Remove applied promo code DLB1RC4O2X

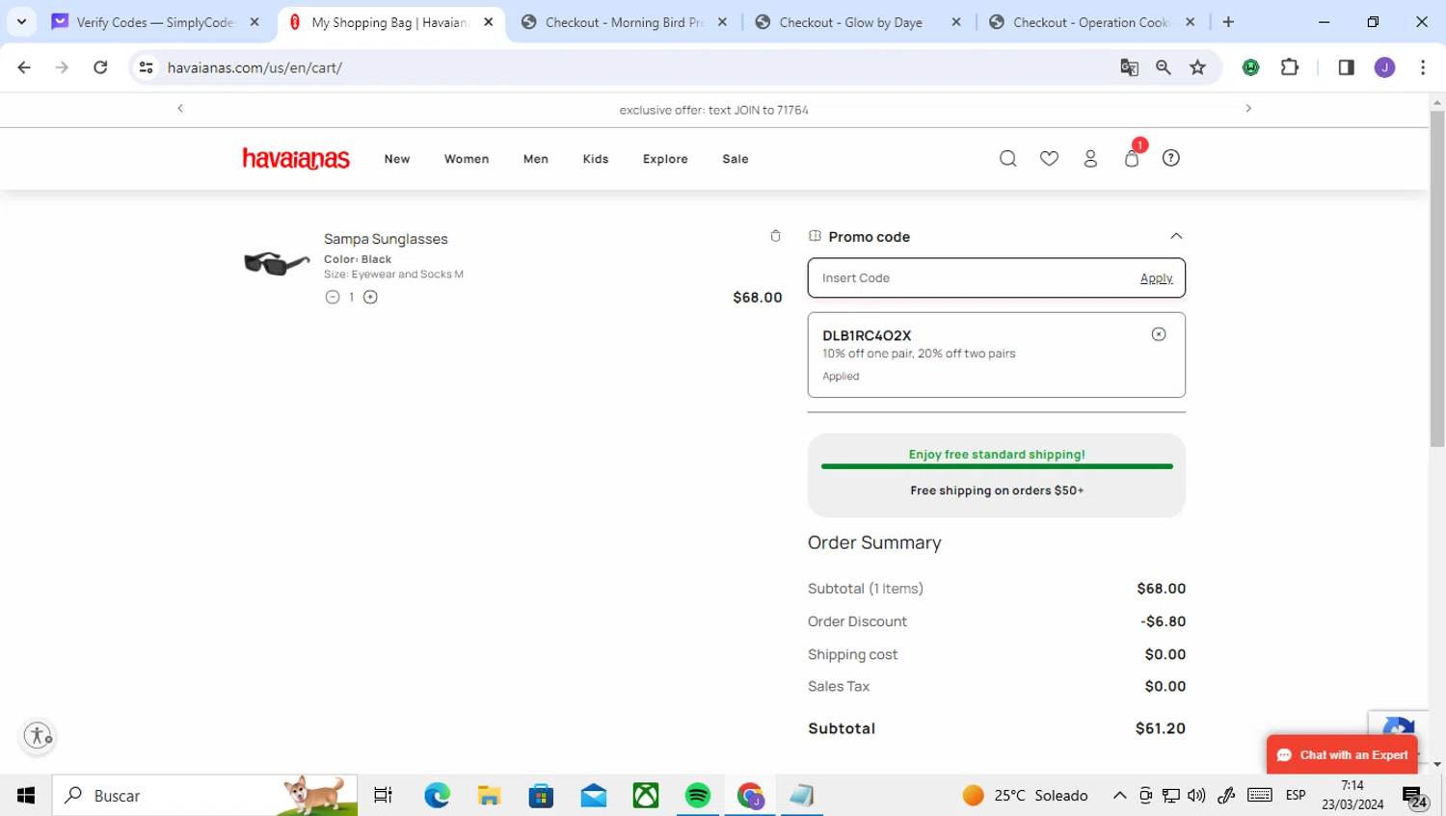(1159, 334)
